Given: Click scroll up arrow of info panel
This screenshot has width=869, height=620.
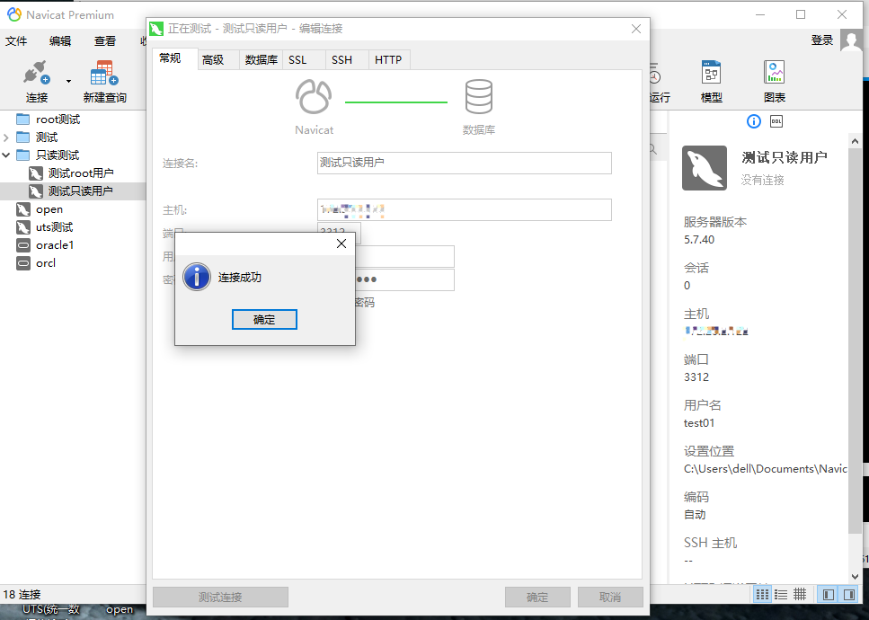Looking at the screenshot, I should (x=855, y=141).
